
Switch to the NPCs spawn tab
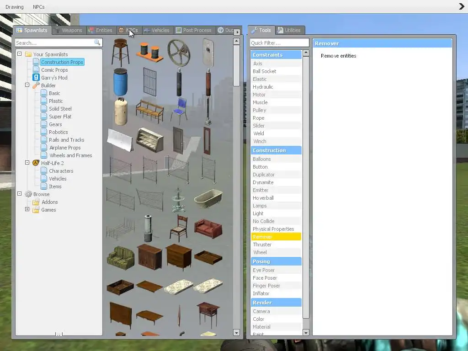[x=128, y=30]
